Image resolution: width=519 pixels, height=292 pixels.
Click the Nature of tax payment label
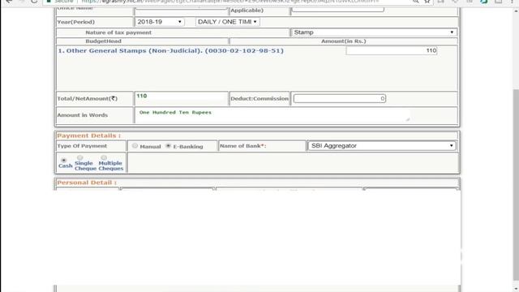pyautogui.click(x=118, y=32)
